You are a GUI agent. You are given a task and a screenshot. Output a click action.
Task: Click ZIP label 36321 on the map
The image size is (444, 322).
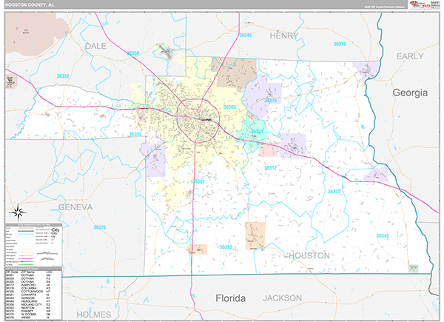[x=257, y=132]
